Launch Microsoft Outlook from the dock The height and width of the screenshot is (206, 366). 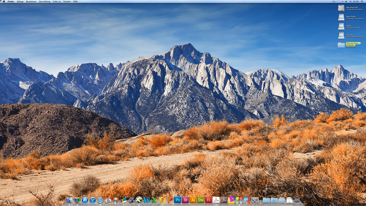click(162, 200)
